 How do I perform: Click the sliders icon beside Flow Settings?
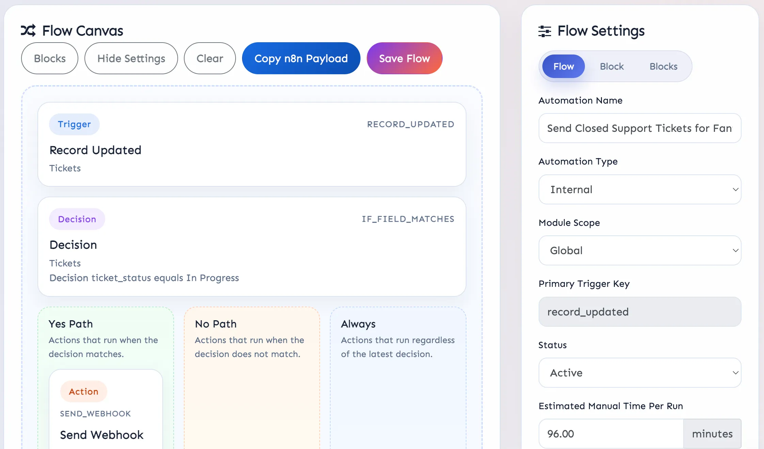point(545,31)
